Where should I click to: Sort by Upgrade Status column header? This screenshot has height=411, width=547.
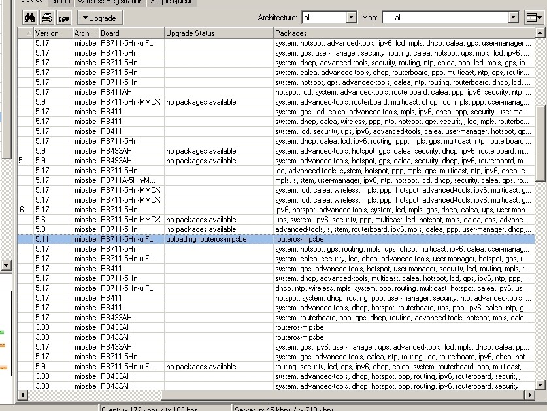[x=219, y=33]
